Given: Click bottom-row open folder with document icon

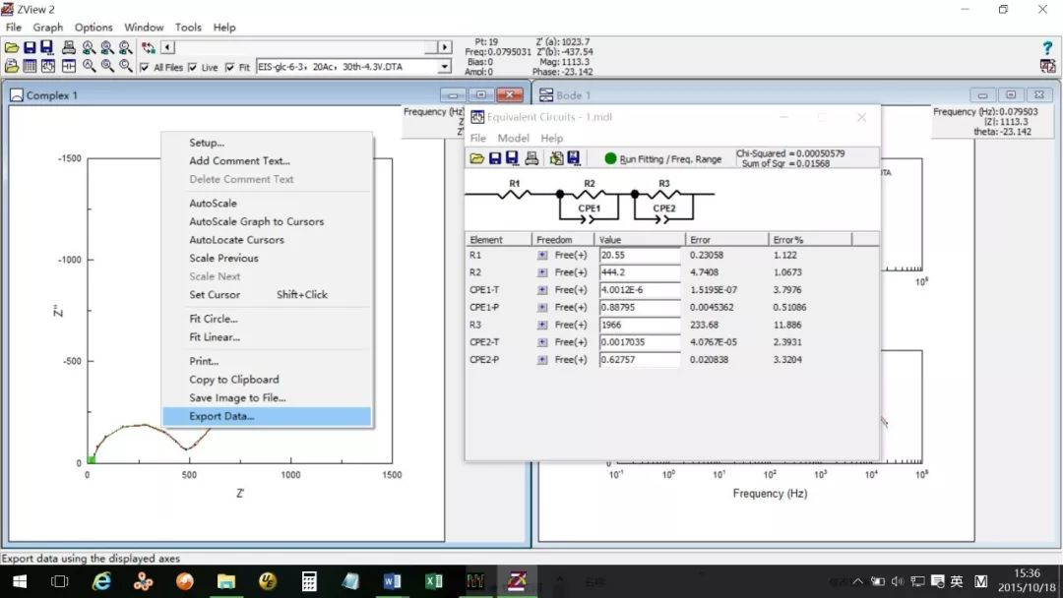Looking at the screenshot, I should [12, 66].
